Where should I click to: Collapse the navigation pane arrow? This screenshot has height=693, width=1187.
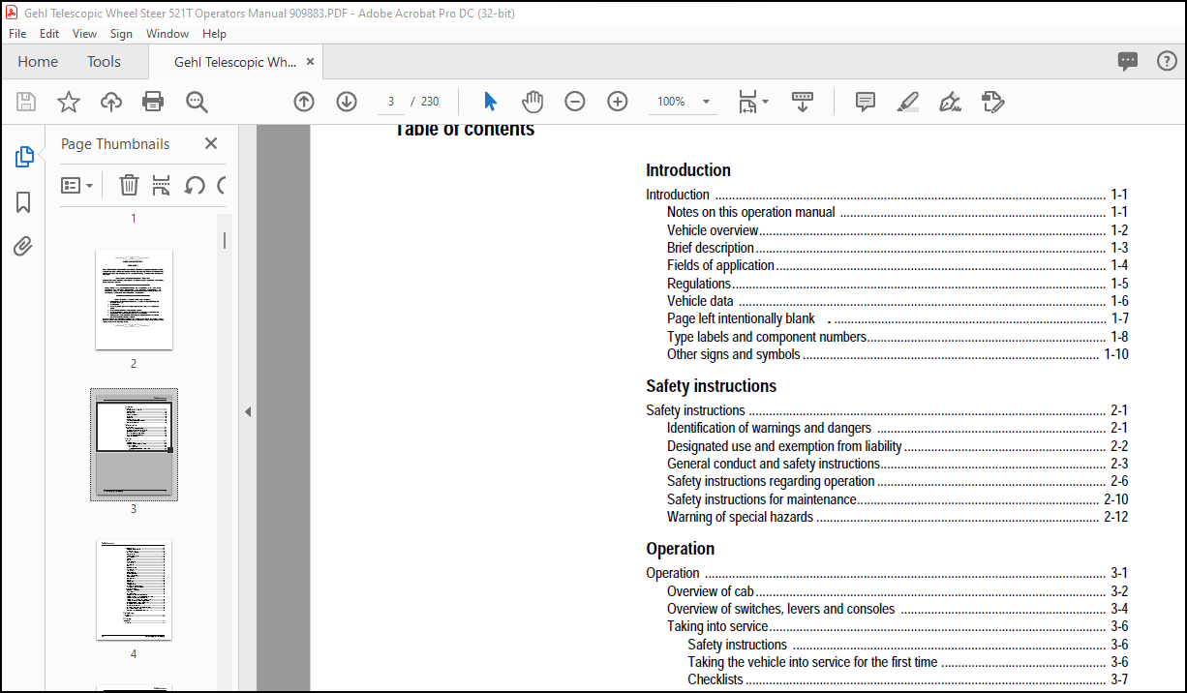248,411
